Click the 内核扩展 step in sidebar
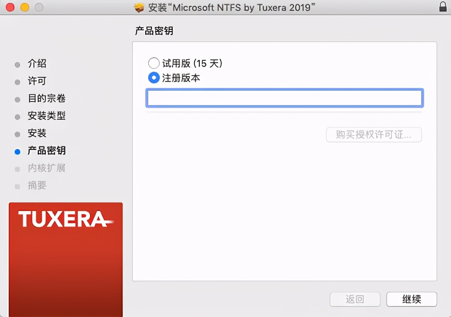The width and height of the screenshot is (451, 317). 46,168
